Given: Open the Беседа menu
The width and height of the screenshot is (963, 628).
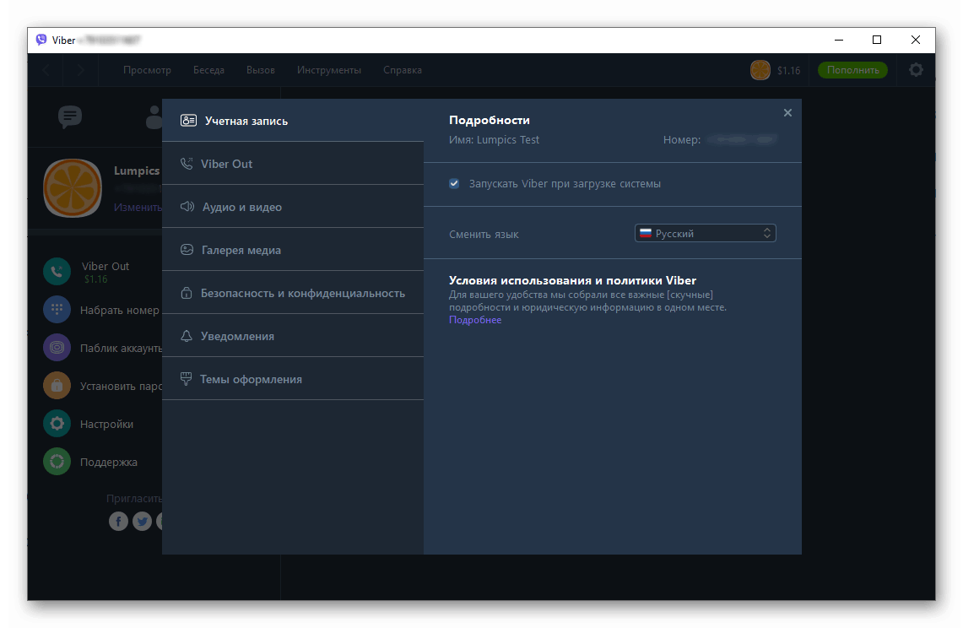Looking at the screenshot, I should click(208, 70).
